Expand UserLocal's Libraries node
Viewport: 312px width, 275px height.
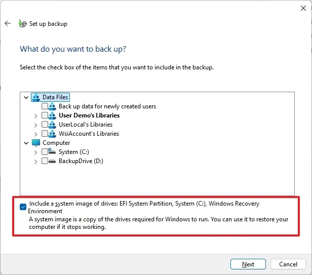(x=35, y=125)
